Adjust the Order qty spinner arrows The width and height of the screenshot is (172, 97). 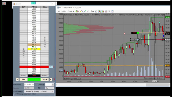click(53, 85)
